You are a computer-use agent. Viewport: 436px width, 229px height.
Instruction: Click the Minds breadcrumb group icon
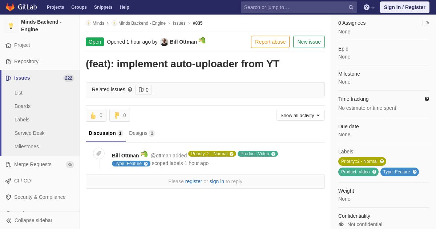point(88,23)
